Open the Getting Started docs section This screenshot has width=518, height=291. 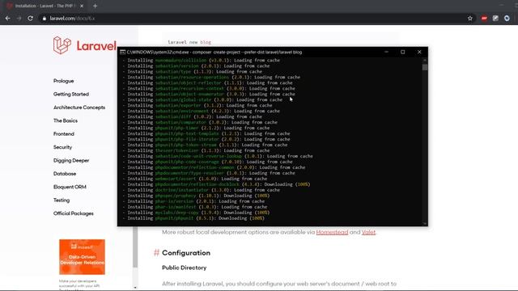pyautogui.click(x=71, y=94)
